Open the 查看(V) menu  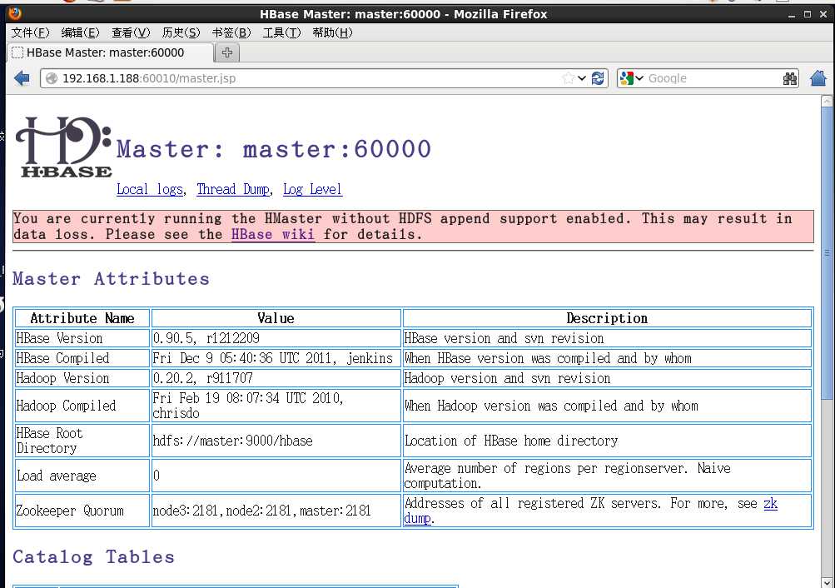point(131,32)
